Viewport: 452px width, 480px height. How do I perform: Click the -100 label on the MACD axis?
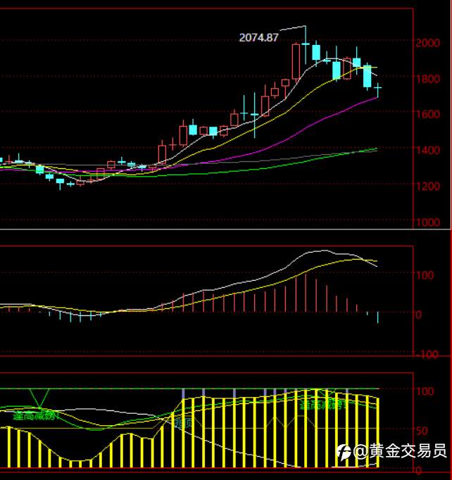pyautogui.click(x=427, y=355)
